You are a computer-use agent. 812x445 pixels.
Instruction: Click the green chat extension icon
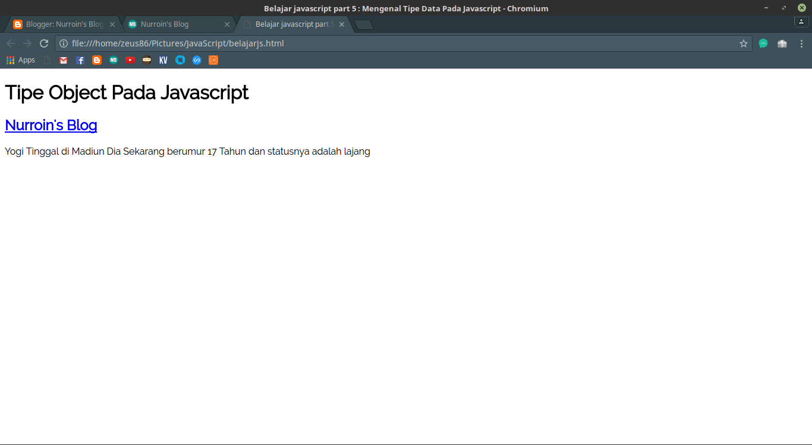pos(763,43)
